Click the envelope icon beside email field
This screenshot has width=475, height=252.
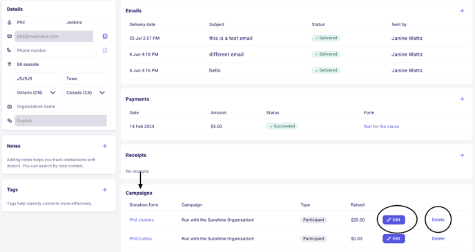(x=10, y=36)
